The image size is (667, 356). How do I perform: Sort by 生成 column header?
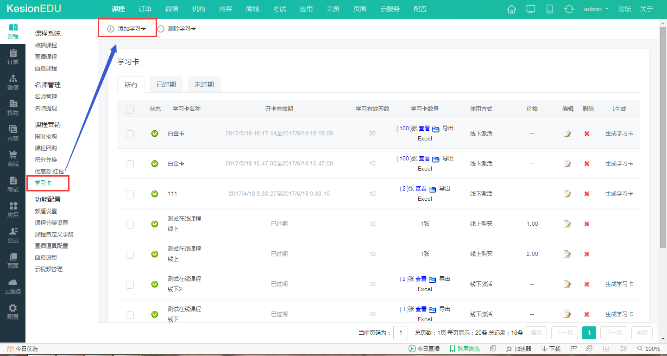(620, 109)
